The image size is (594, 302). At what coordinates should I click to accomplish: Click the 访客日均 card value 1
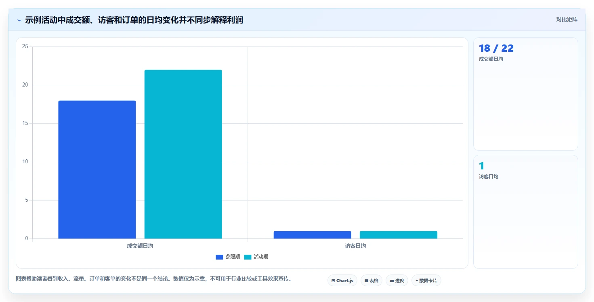click(481, 166)
